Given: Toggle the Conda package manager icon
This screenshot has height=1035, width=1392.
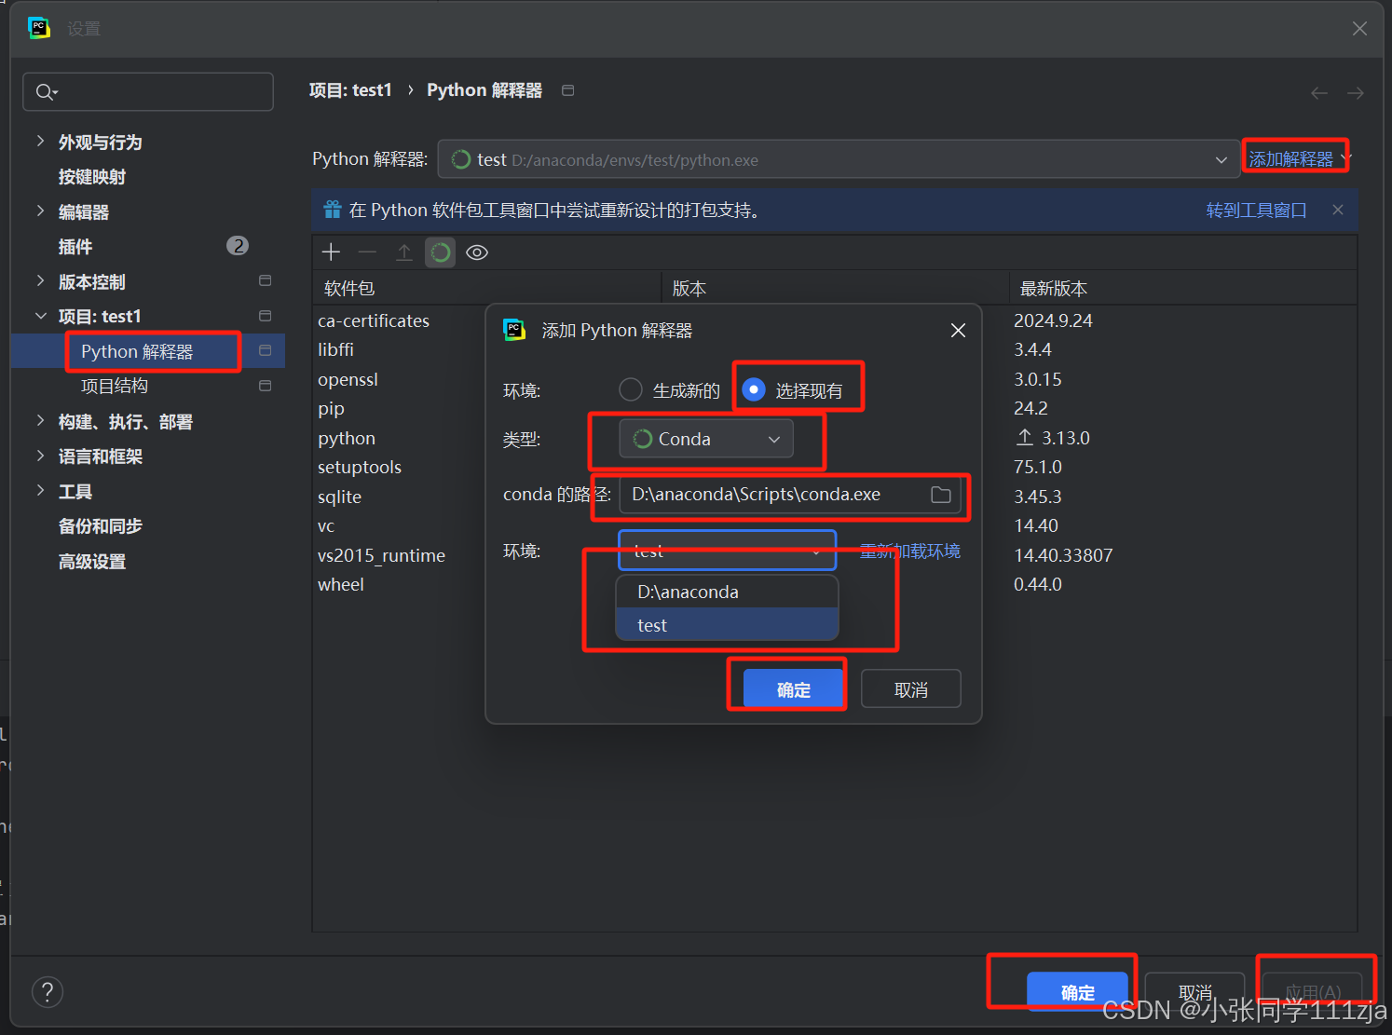Looking at the screenshot, I should point(441,252).
